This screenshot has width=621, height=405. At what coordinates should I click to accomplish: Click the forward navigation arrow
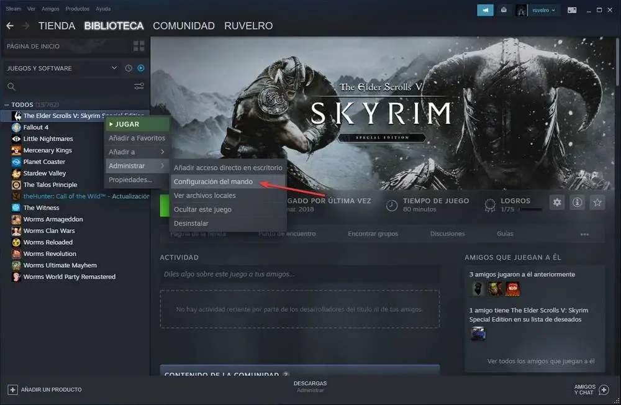(x=25, y=25)
